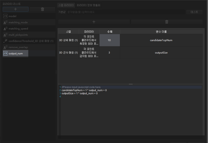Click the splitter handle above the code editor
The height and width of the screenshot is (143, 208).
(x=131, y=84)
